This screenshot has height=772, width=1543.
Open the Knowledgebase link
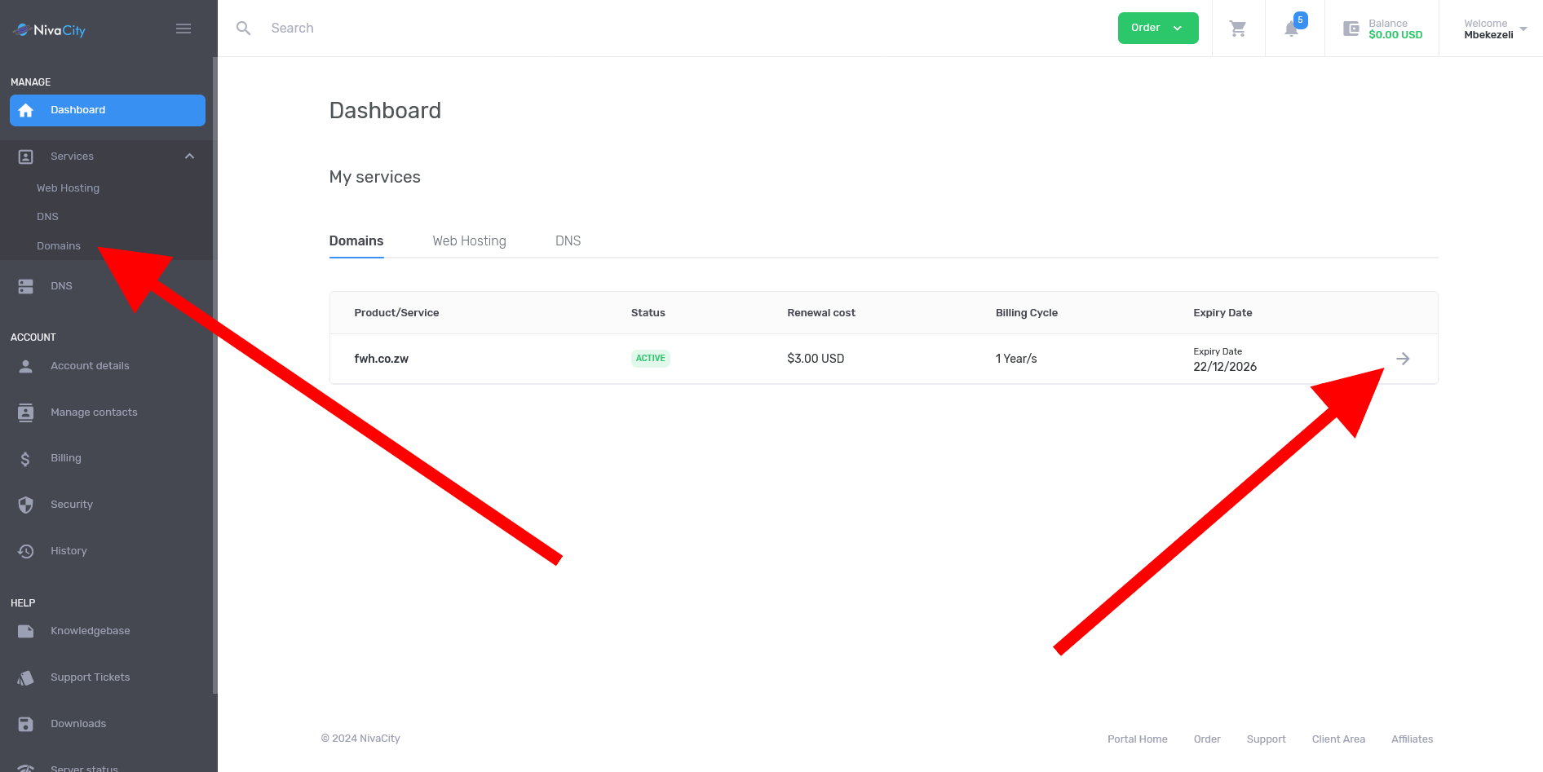(x=90, y=630)
